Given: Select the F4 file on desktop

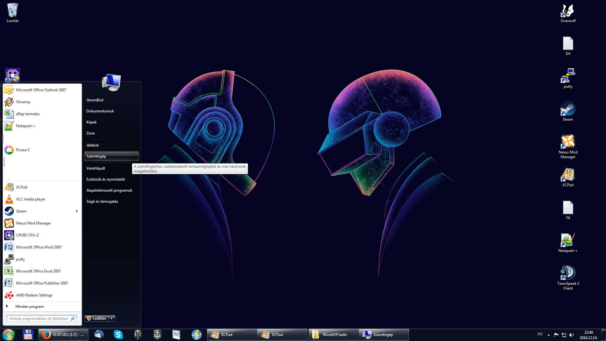Looking at the screenshot, I should (568, 210).
